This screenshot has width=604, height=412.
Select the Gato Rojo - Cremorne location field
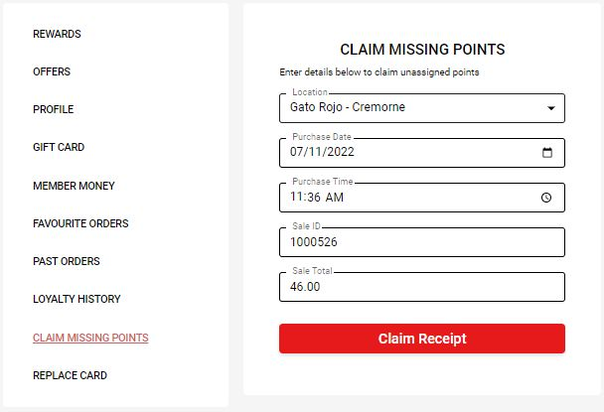tap(422, 108)
